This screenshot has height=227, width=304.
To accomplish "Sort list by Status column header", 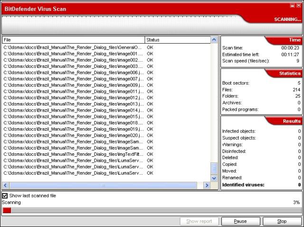I will pos(177,40).
